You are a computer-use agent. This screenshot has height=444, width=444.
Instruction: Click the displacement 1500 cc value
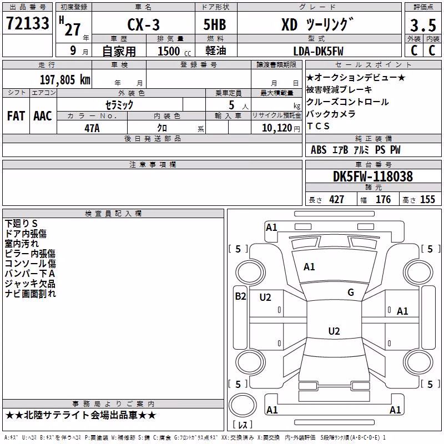tap(174, 51)
